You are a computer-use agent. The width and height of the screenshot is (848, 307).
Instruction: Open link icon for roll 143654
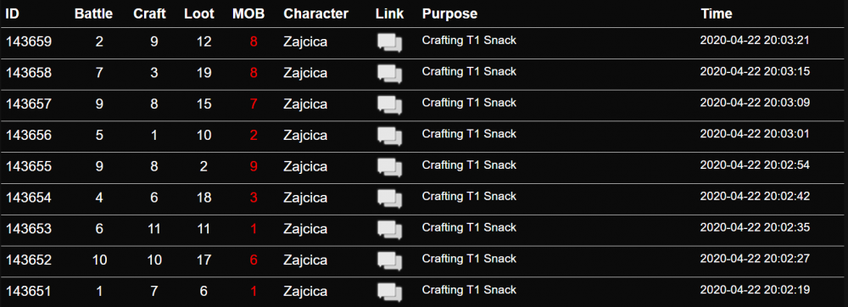click(x=389, y=199)
